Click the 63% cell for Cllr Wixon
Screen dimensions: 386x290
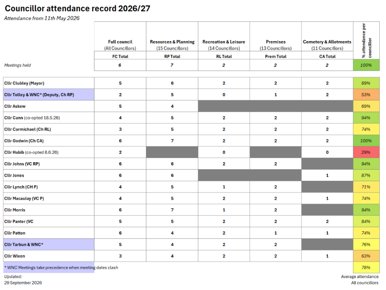(366, 256)
